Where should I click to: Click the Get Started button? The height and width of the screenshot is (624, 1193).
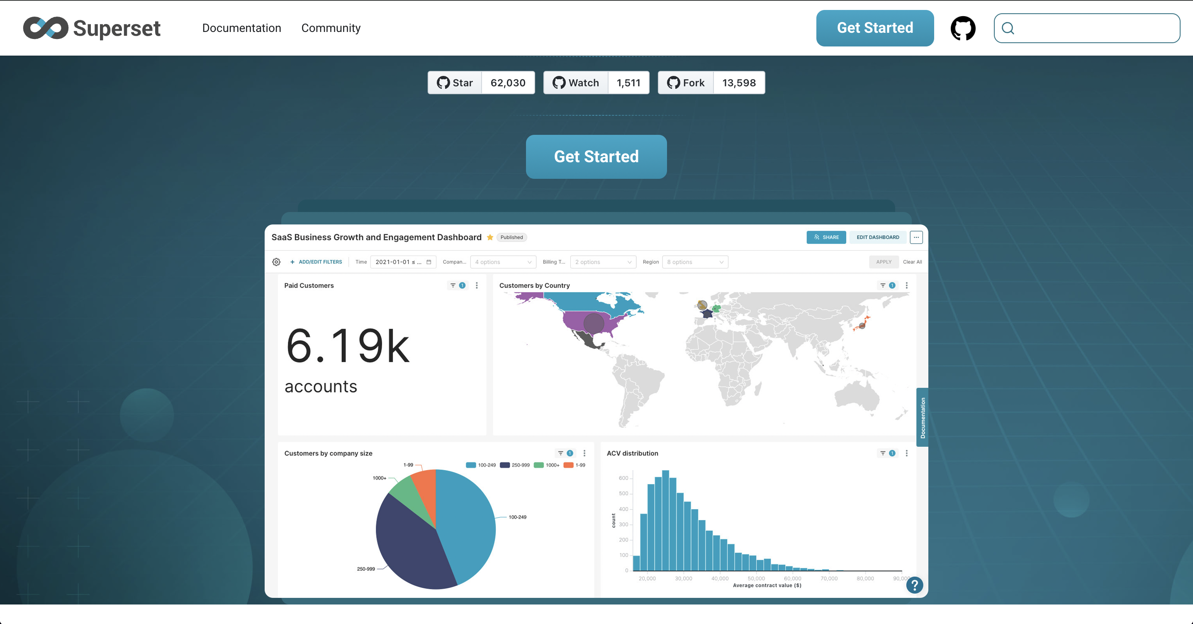[x=596, y=156]
